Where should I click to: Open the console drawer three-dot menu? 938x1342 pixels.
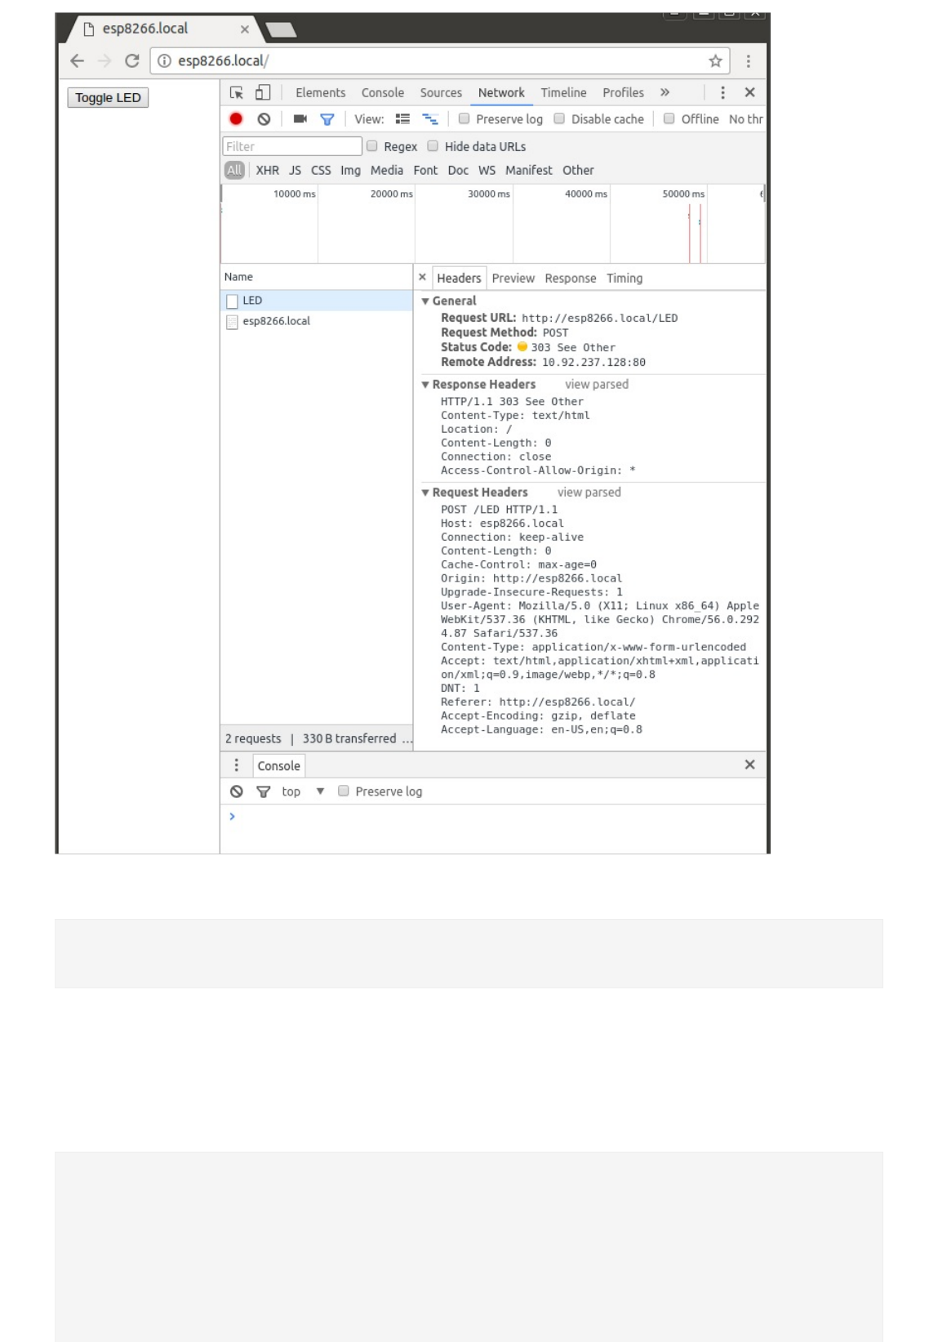(x=237, y=765)
